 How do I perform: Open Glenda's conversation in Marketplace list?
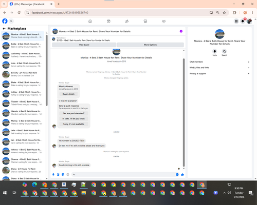pos(23,113)
